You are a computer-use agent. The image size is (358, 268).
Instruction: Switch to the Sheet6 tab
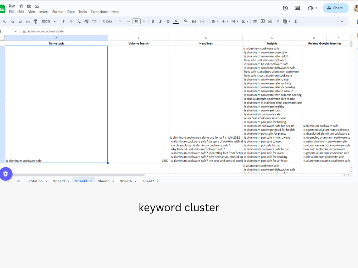pyautogui.click(x=126, y=181)
